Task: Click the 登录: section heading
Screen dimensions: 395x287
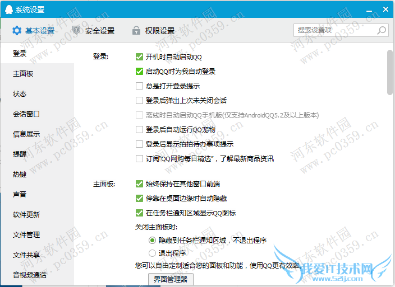Action: (100, 57)
